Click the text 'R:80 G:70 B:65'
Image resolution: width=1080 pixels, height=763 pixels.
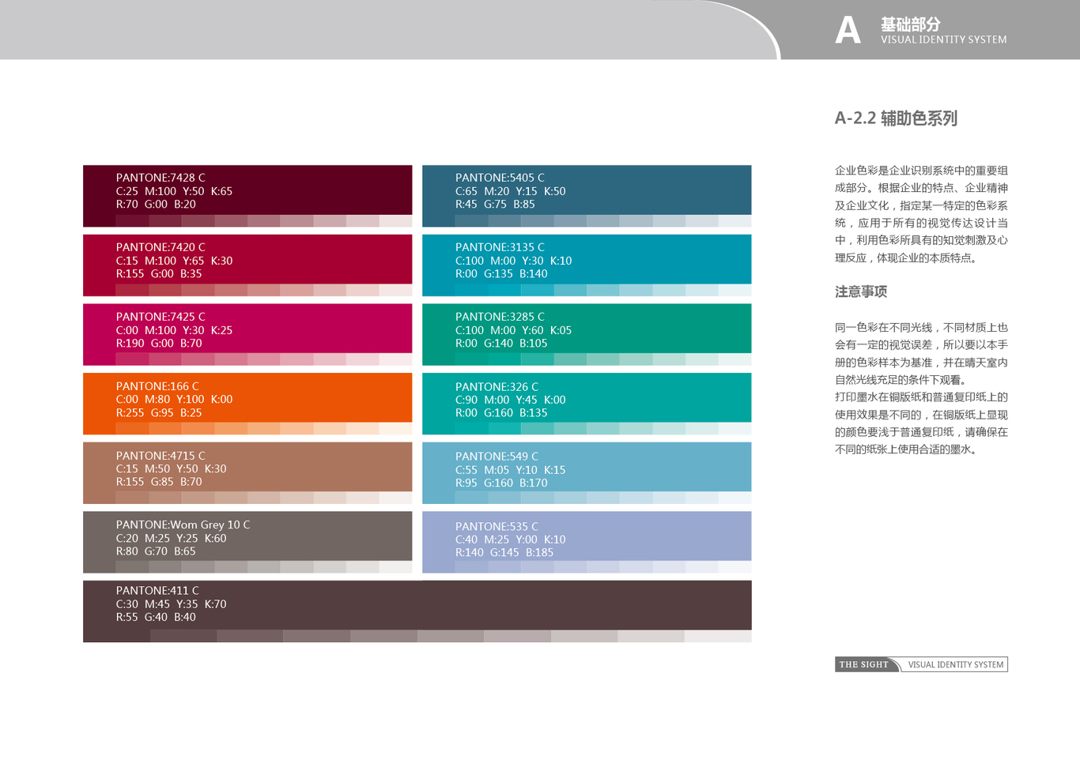pyautogui.click(x=156, y=551)
